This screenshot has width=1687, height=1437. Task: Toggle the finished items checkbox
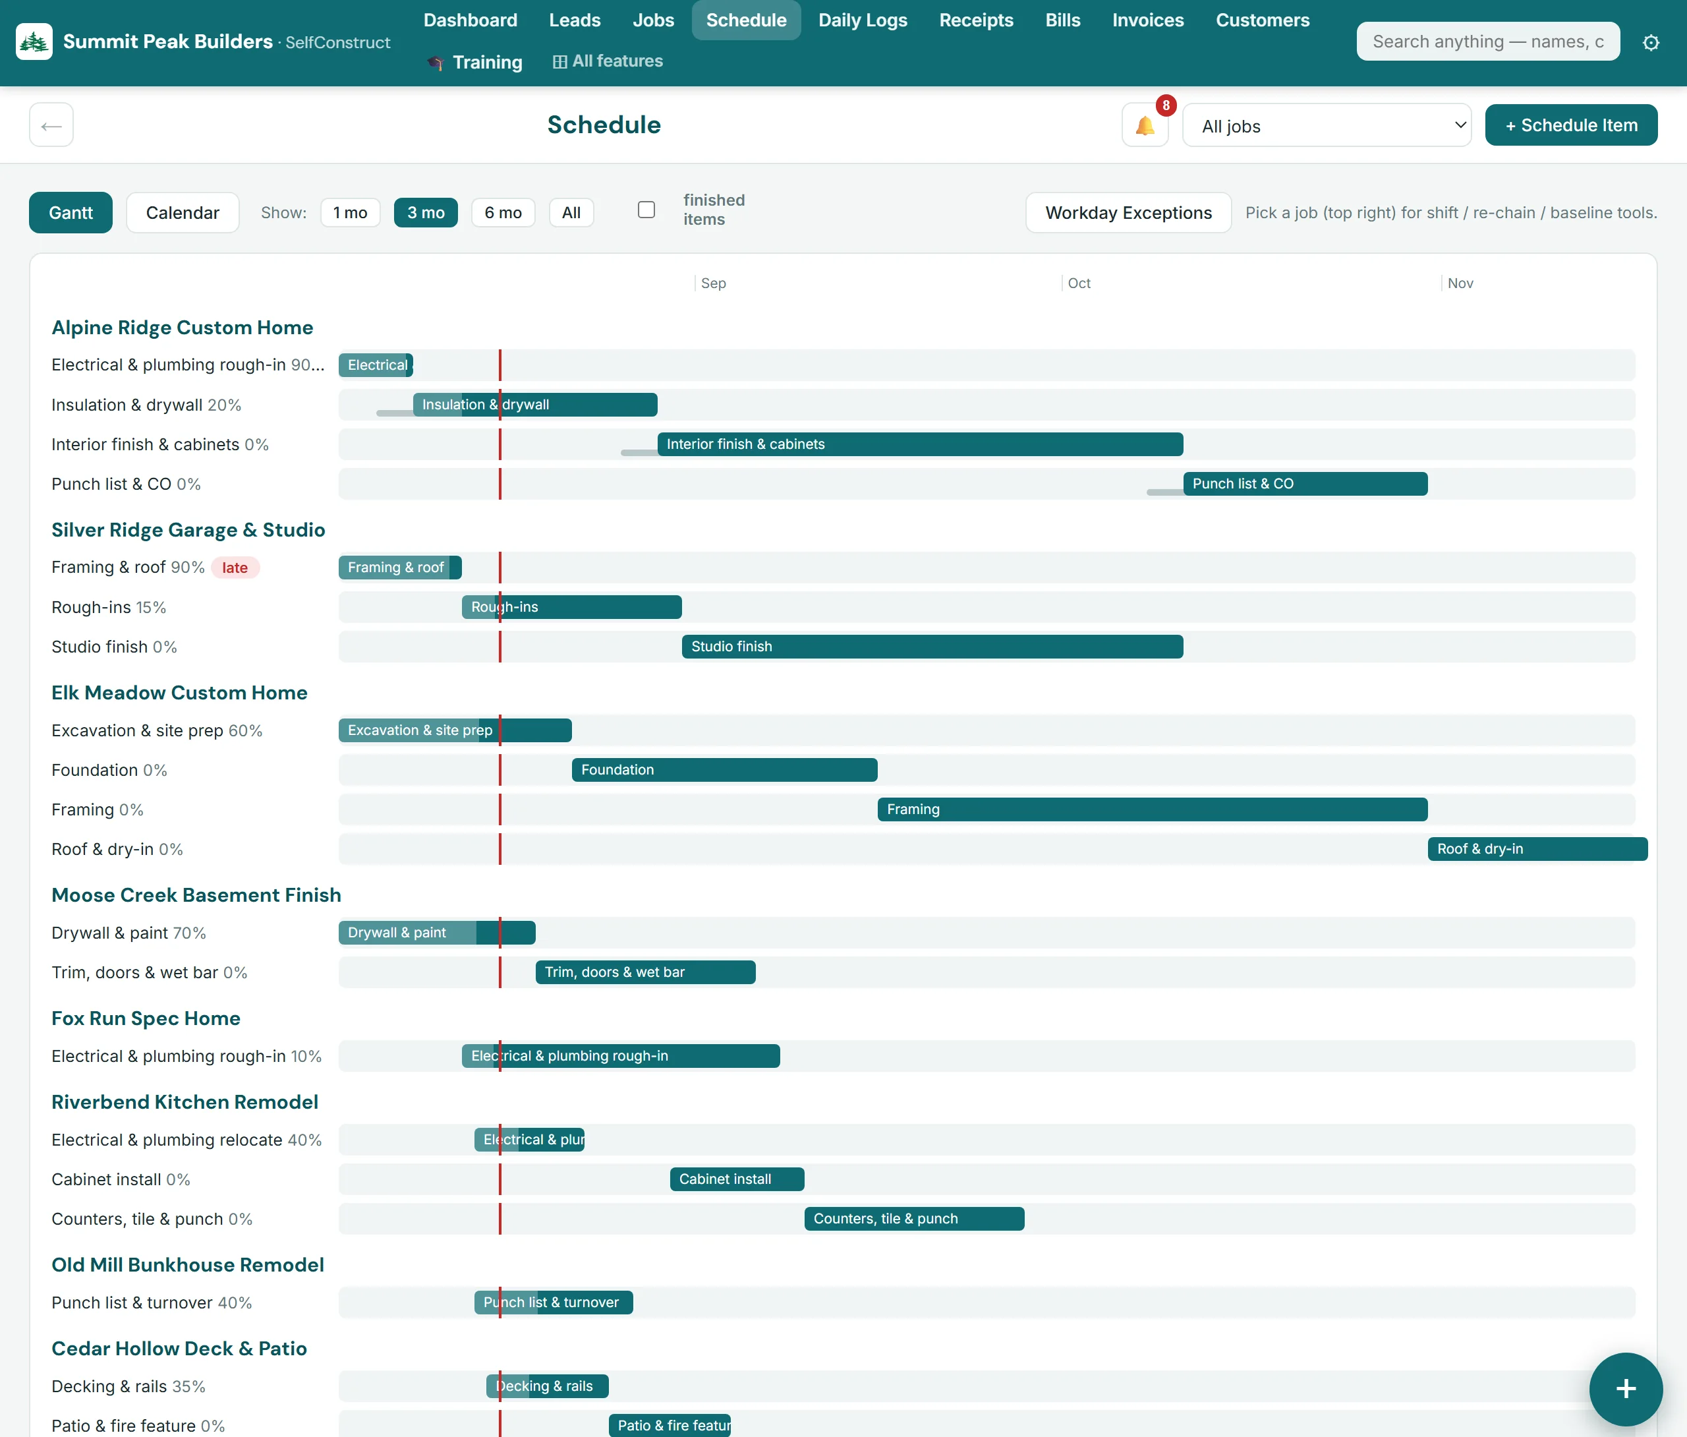(x=646, y=210)
